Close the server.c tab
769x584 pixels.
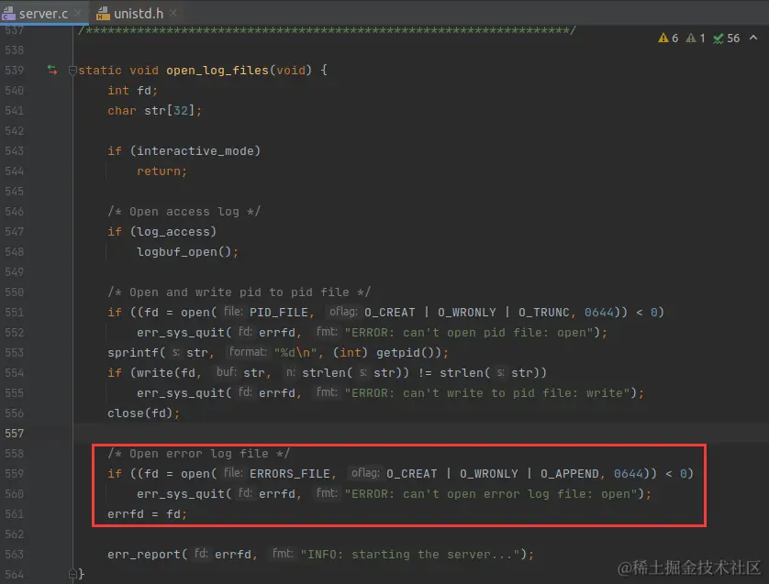[78, 13]
